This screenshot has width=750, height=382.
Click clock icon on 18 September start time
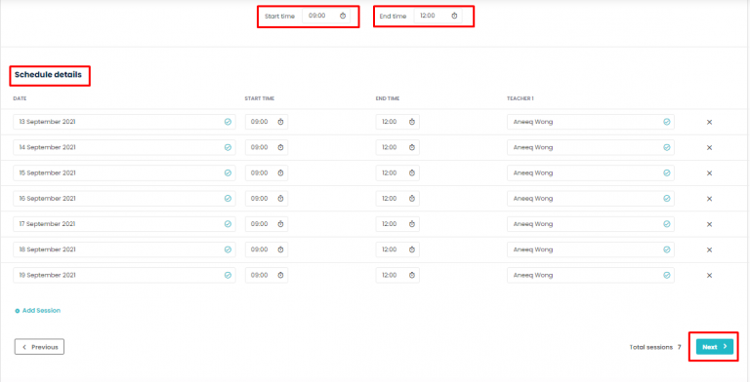pos(281,249)
